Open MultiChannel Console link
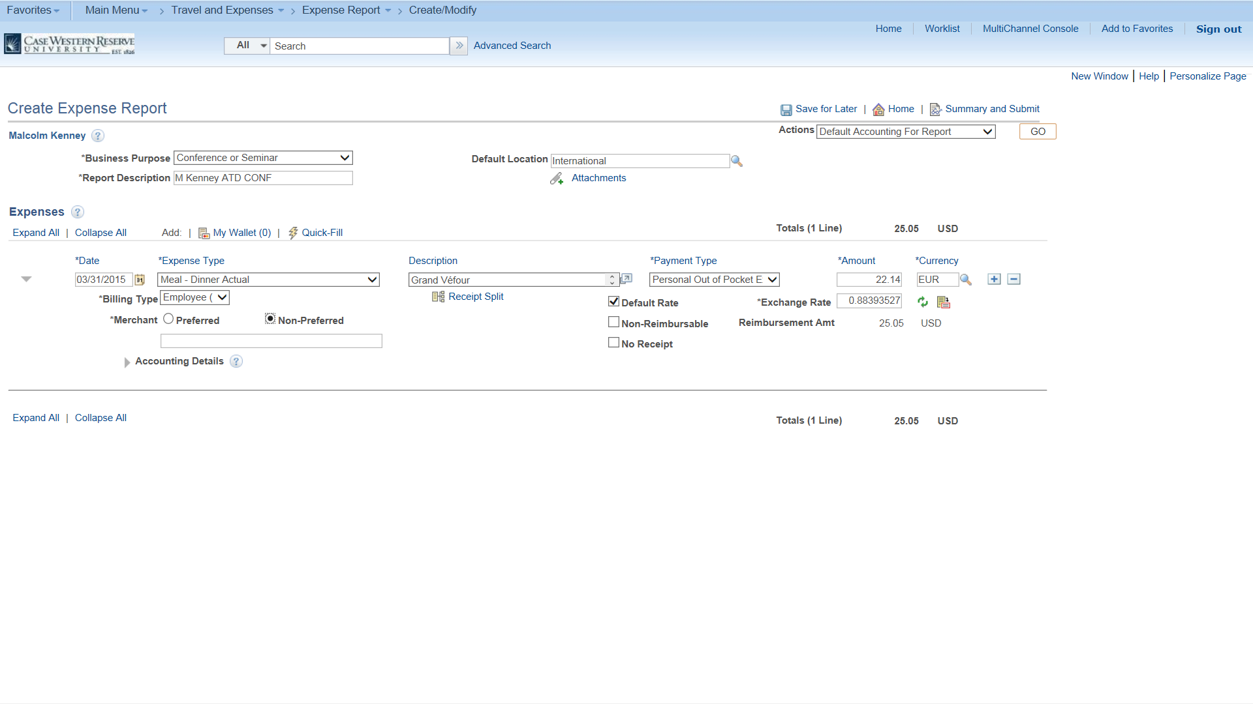Image resolution: width=1253 pixels, height=704 pixels. pos(1030,29)
